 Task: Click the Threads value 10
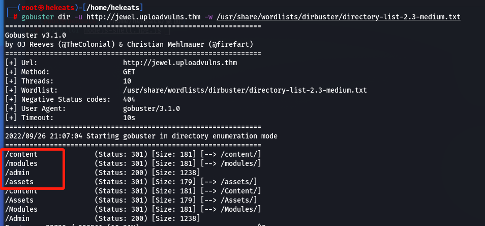[127, 81]
